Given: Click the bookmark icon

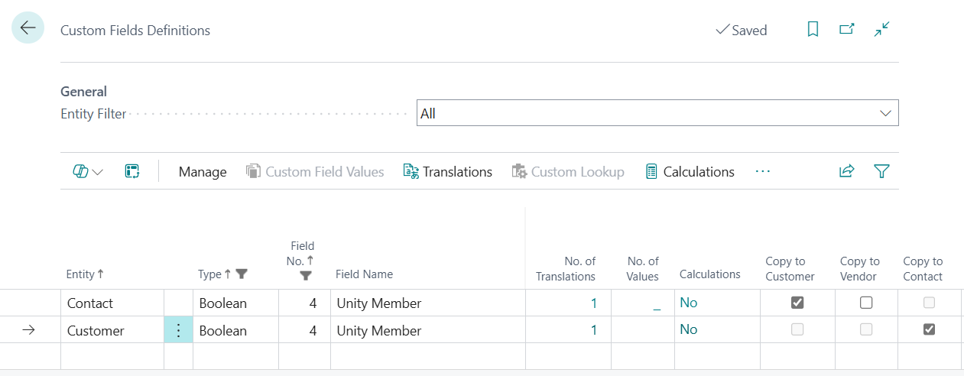Looking at the screenshot, I should point(813,30).
